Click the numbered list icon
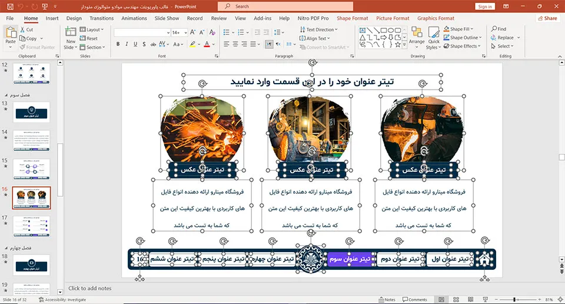The width and height of the screenshot is (565, 304). (241, 32)
